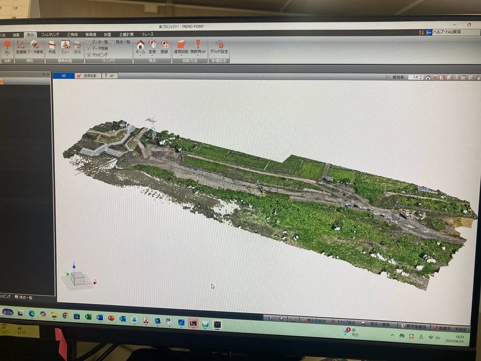
Task: Uncheck the データ情報 checkbox
Action: point(89,48)
